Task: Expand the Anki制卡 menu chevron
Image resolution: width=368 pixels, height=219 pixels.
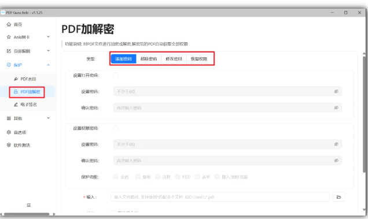Action: pos(49,37)
